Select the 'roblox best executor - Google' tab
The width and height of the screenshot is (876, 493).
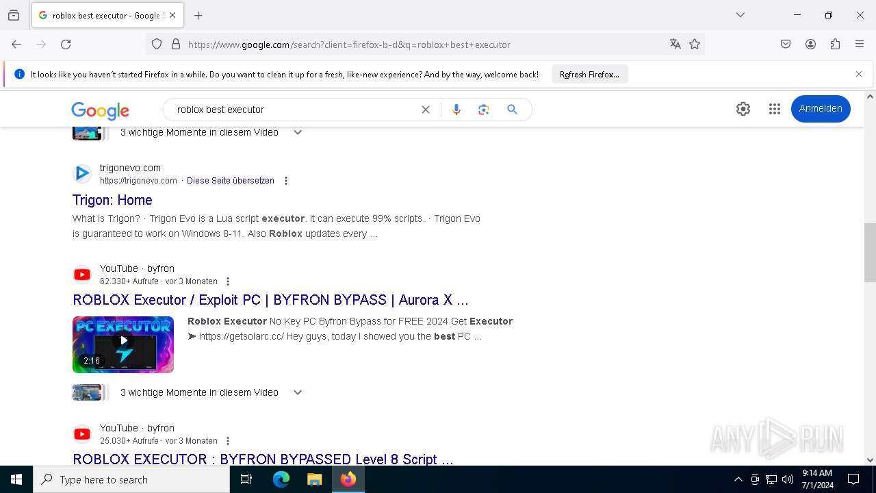click(107, 15)
